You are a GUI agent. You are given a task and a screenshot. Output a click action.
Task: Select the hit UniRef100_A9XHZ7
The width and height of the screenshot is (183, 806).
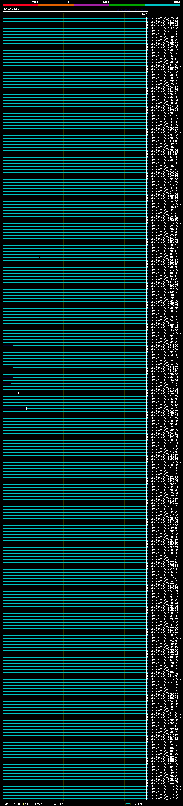point(164,358)
